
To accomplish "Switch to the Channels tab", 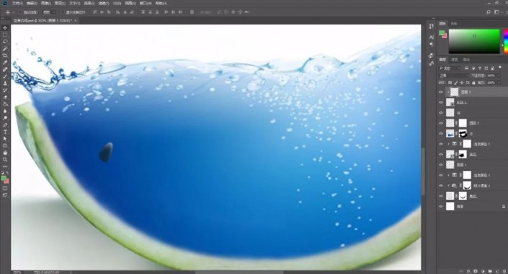I will tap(455, 60).
